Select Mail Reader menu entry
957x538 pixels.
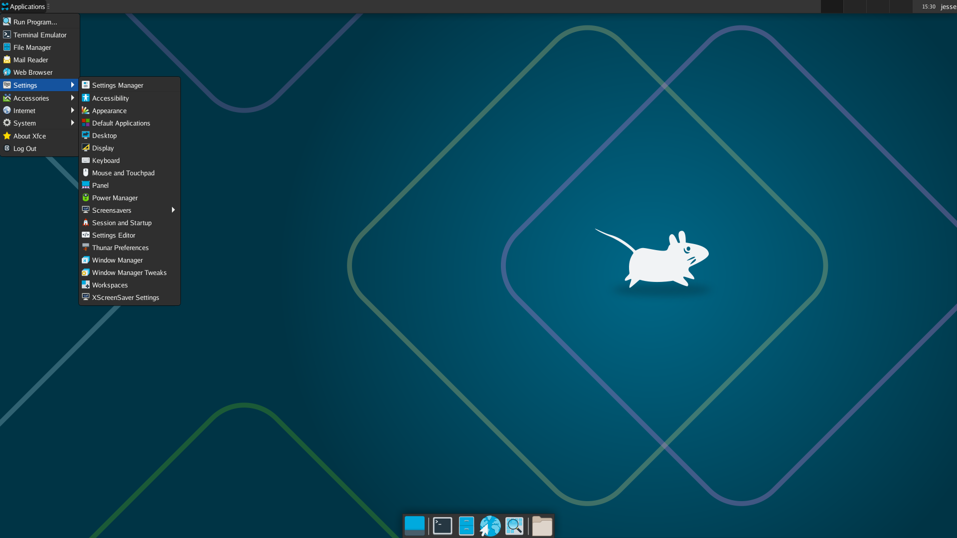(40, 60)
